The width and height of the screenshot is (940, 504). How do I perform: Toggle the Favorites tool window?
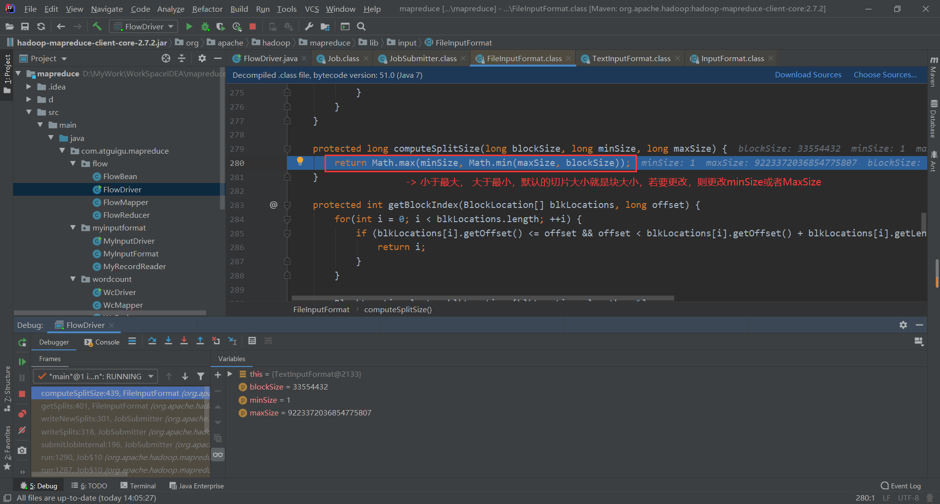point(7,447)
